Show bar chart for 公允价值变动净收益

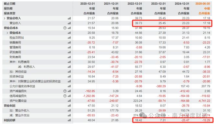coord(69,86)
